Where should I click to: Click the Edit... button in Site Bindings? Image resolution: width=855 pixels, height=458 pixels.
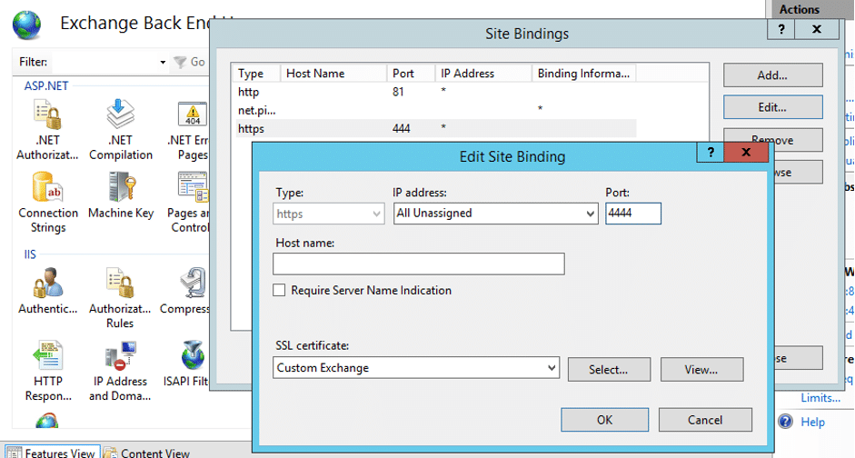(x=772, y=107)
